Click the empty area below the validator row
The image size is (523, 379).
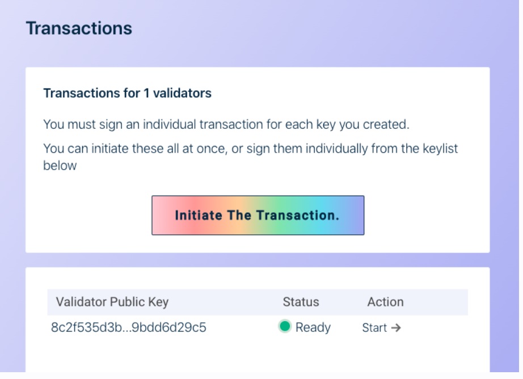click(258, 356)
